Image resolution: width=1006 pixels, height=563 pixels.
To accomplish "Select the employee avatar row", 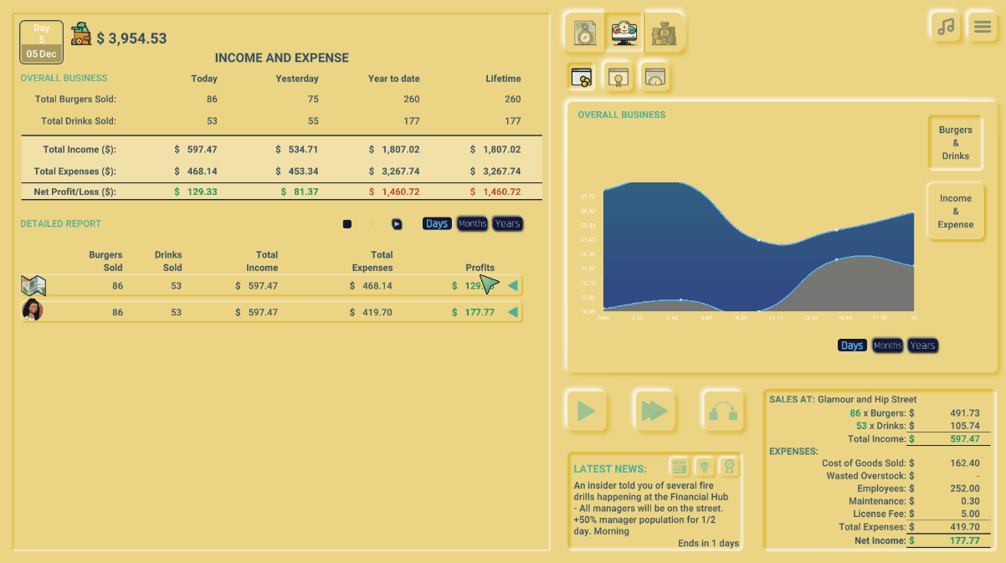I will tap(271, 312).
